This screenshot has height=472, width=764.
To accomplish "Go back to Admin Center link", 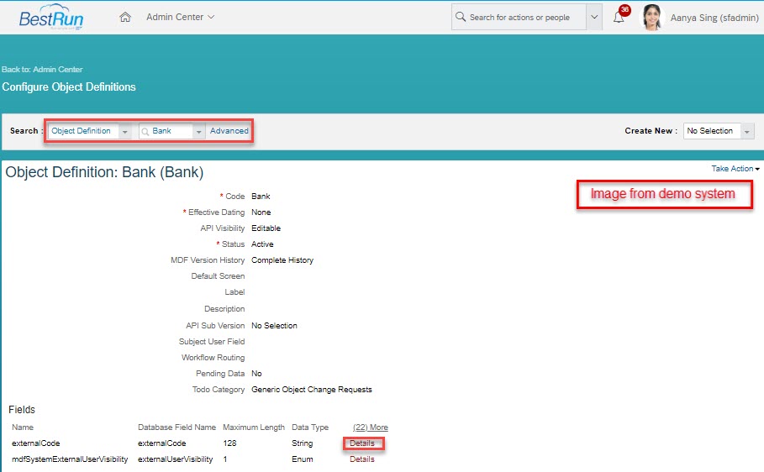I will [42, 69].
